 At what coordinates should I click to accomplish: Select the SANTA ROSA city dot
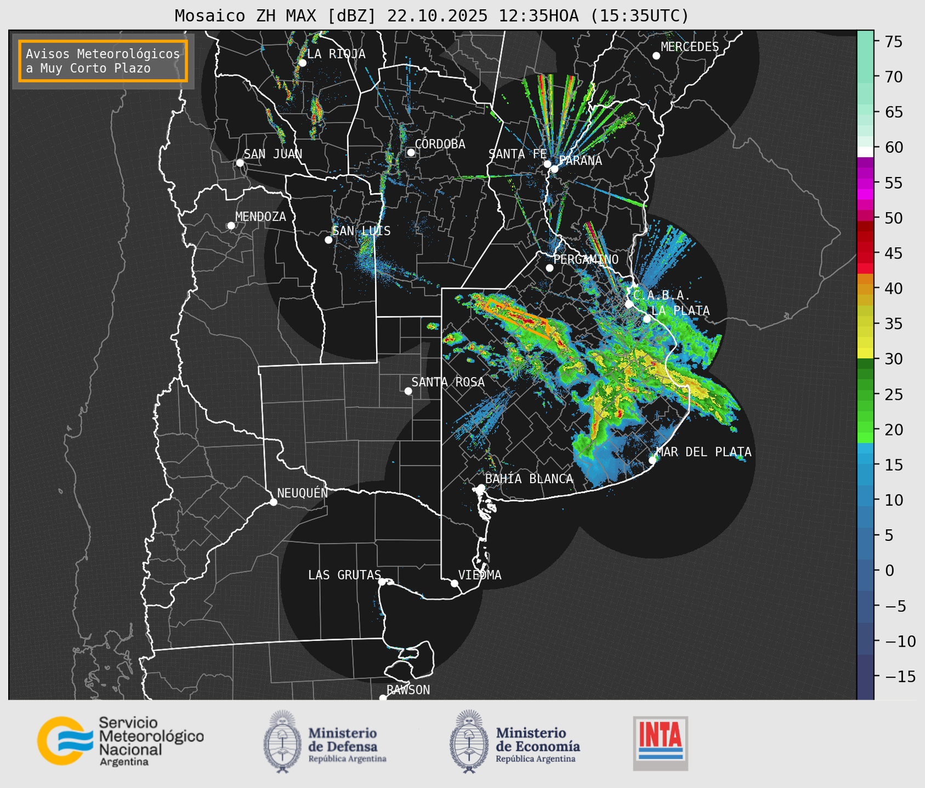point(408,391)
